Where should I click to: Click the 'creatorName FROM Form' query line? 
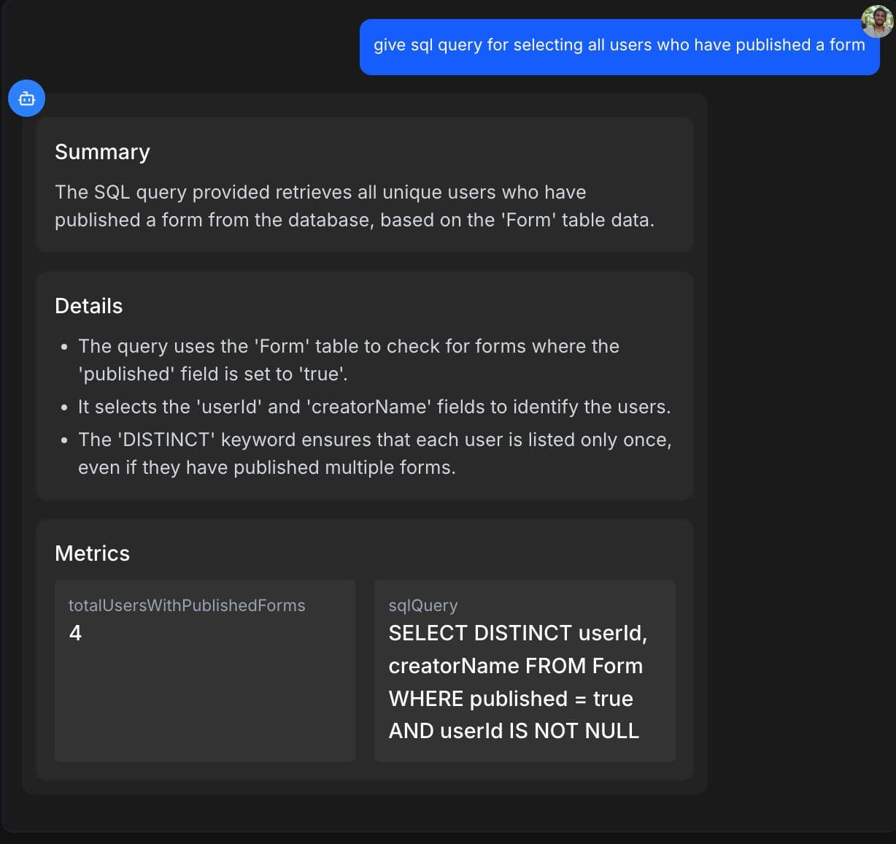tap(515, 666)
